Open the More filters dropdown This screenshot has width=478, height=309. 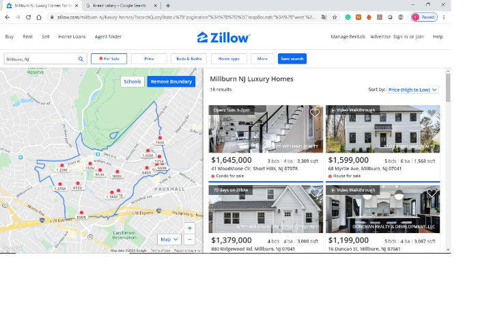(262, 59)
